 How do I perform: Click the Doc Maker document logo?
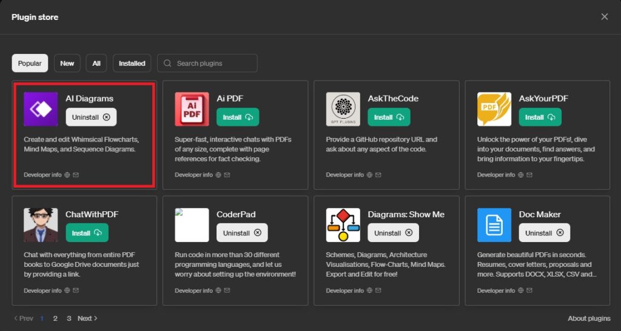pos(494,224)
